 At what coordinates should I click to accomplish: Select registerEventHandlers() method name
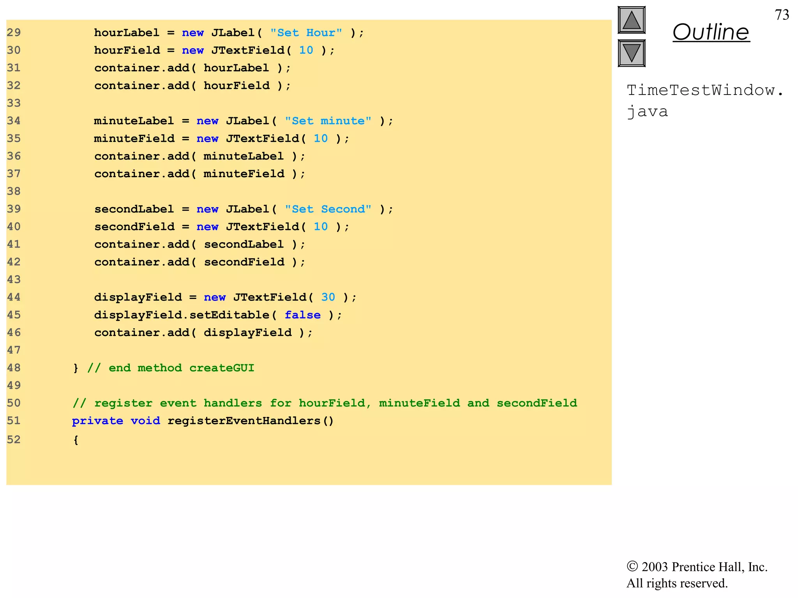251,421
